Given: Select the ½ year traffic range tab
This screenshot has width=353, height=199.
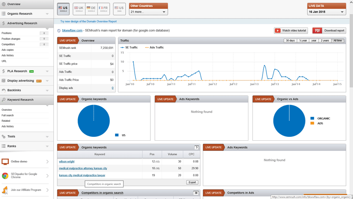Looking at the screenshot, I should pyautogui.click(x=303, y=41).
